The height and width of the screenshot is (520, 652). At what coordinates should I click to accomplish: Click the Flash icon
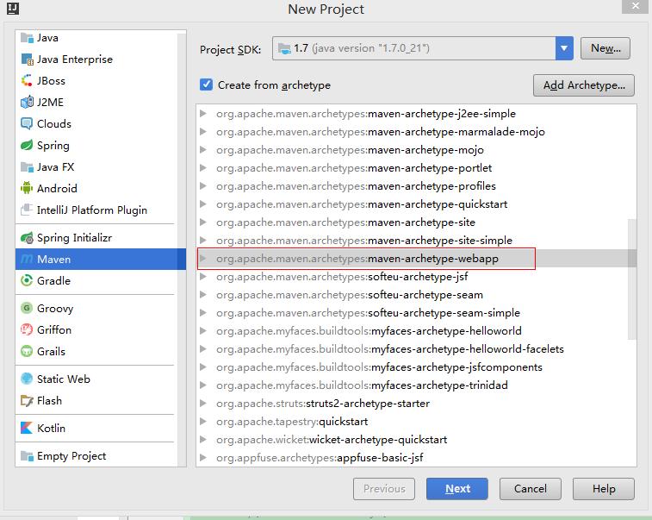[x=27, y=400]
